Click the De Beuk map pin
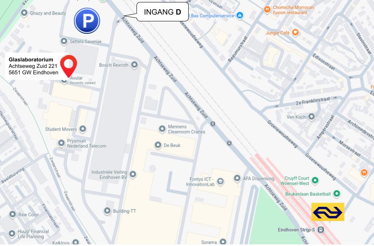 point(158,145)
